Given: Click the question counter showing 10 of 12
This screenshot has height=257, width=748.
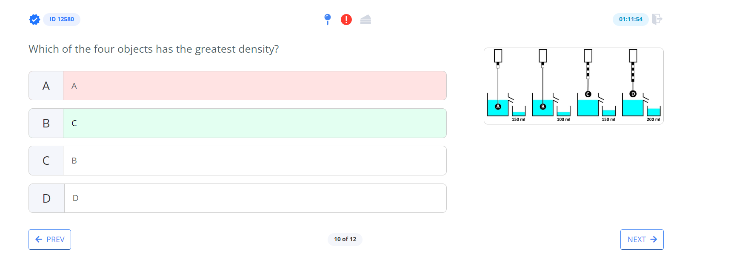Looking at the screenshot, I should click(x=345, y=239).
